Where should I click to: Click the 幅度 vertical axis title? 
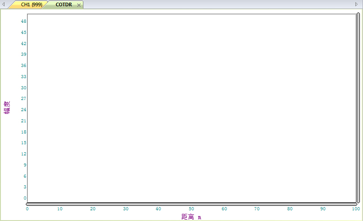point(7,108)
